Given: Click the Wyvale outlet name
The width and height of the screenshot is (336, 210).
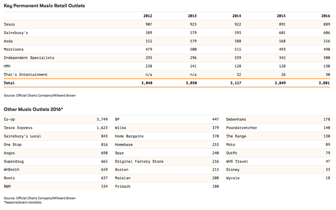Looking at the screenshot, I should click(x=233, y=178).
